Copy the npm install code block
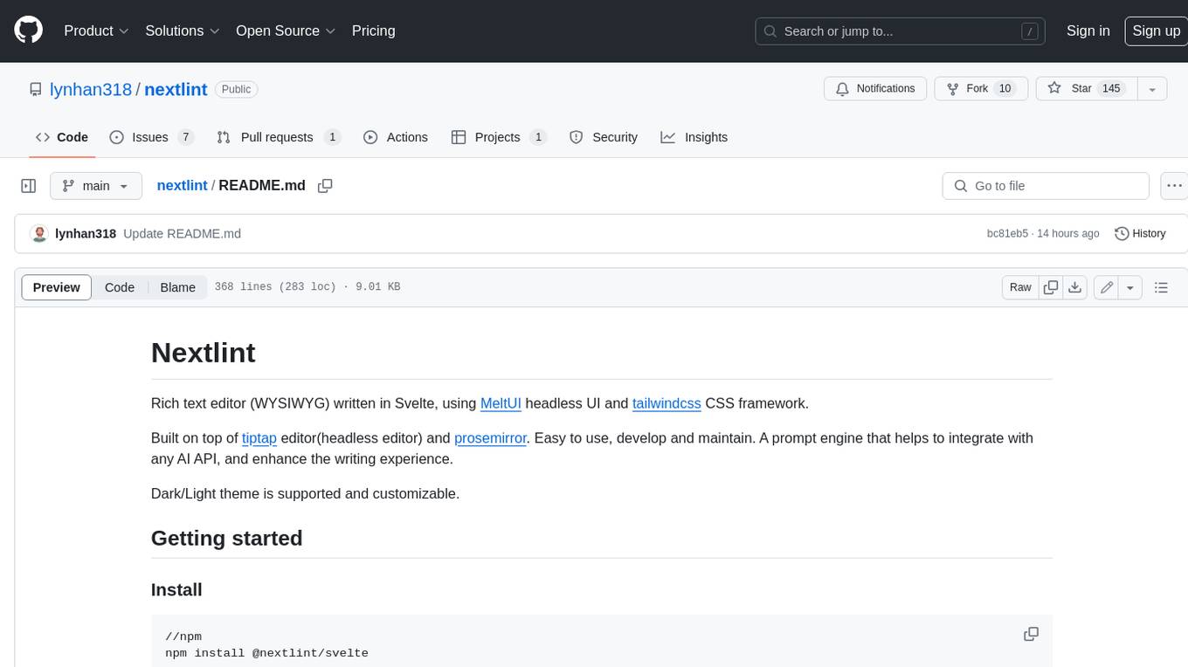 [1031, 634]
